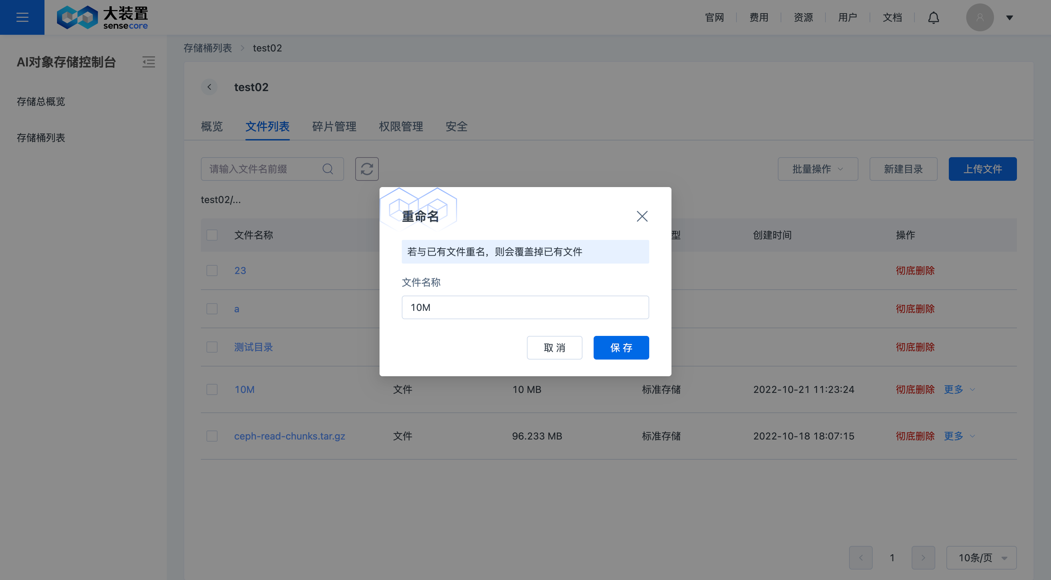The height and width of the screenshot is (580, 1051).
Task: Click 彻底删除 for the 10M file
Action: (915, 389)
